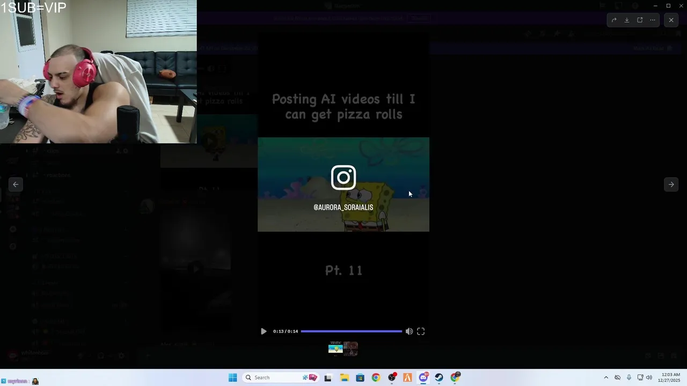The height and width of the screenshot is (386, 687).
Task: Click the @AURORA_SORAIALIS handle text
Action: (343, 207)
